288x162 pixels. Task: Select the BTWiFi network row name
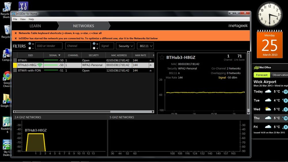22,60
